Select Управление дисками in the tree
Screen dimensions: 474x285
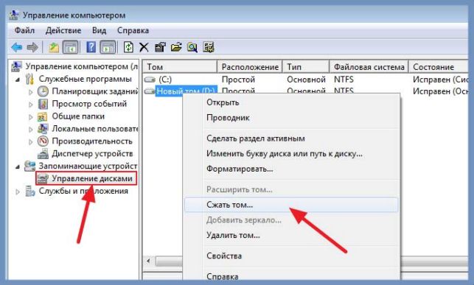(92, 179)
